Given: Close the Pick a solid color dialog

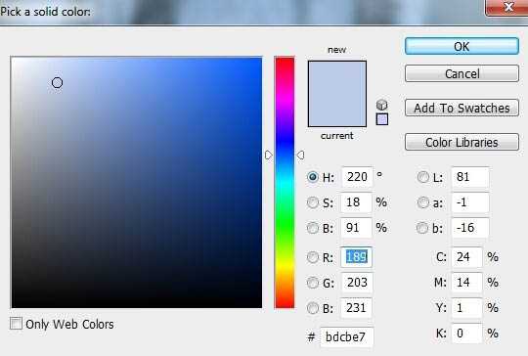Looking at the screenshot, I should pos(507,7).
